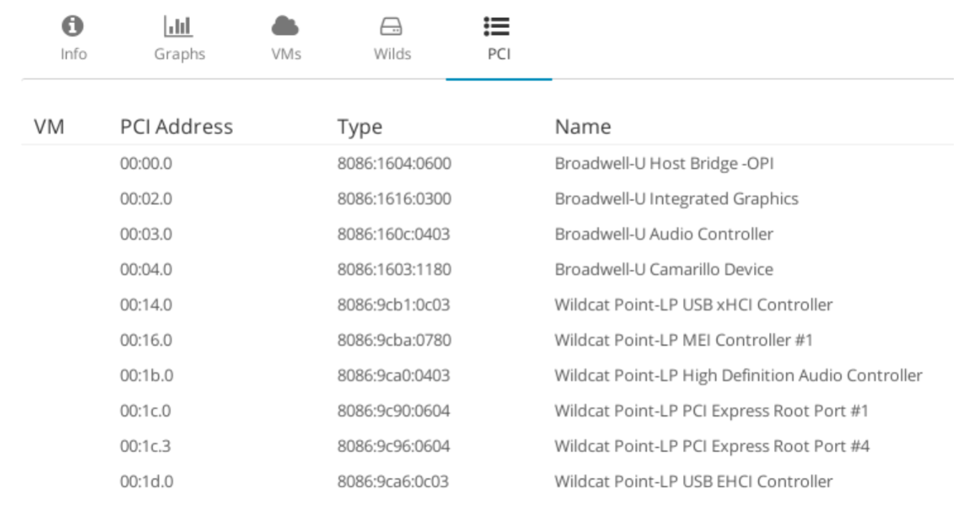Select type 8086:9cba:0780 entry

[394, 340]
